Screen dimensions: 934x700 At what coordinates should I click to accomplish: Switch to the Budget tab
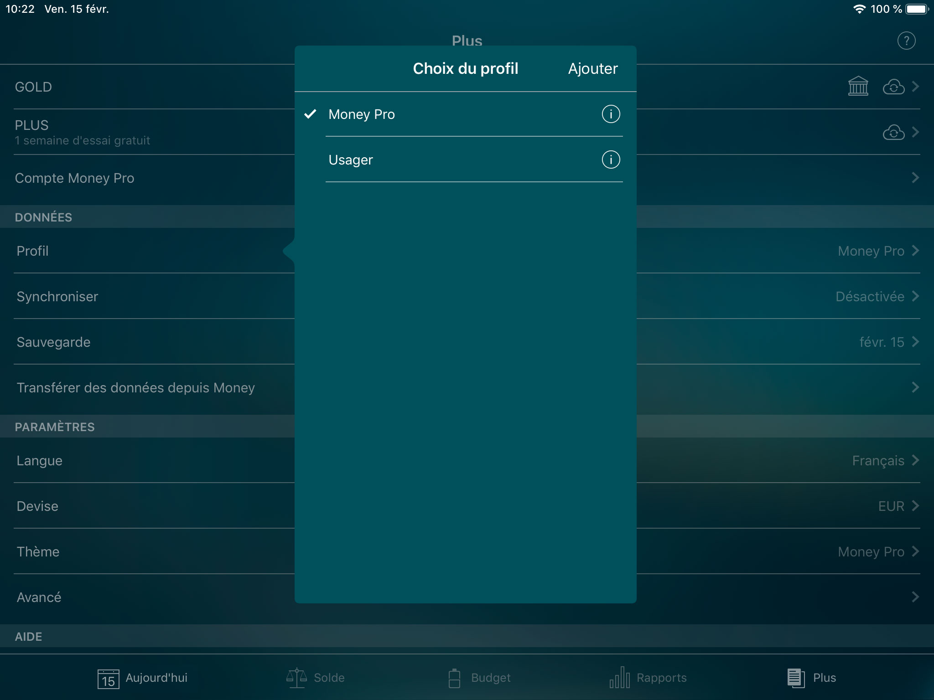click(479, 677)
